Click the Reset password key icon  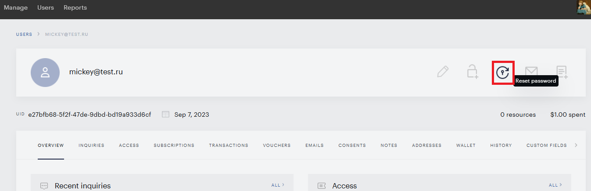tap(502, 73)
